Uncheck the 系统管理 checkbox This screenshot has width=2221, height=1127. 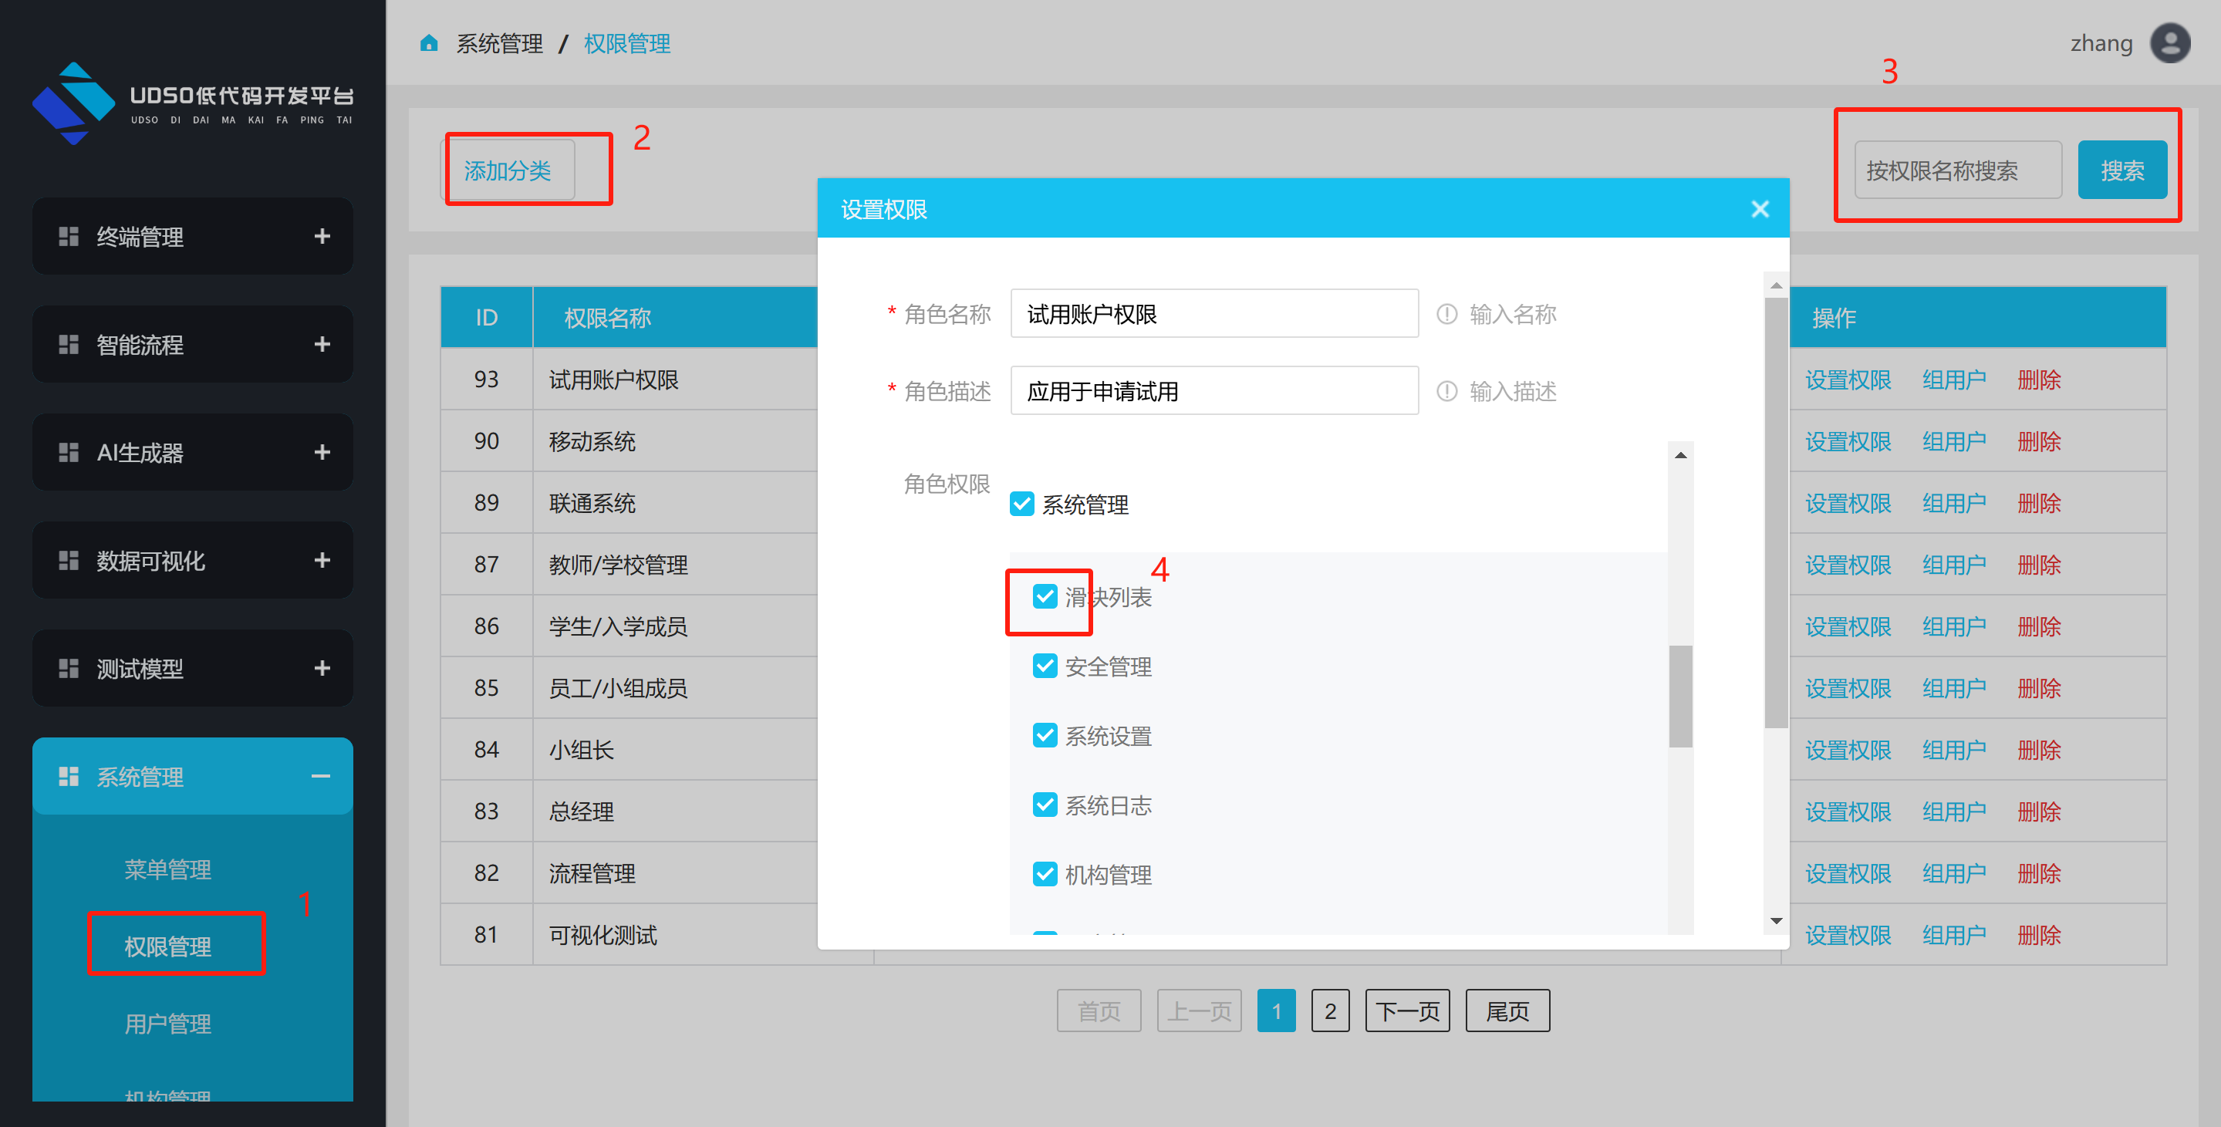(1021, 504)
